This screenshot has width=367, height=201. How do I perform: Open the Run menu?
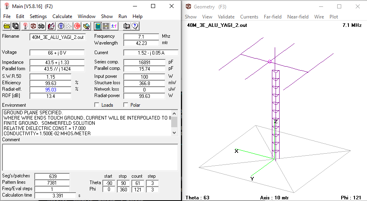coord(122,16)
